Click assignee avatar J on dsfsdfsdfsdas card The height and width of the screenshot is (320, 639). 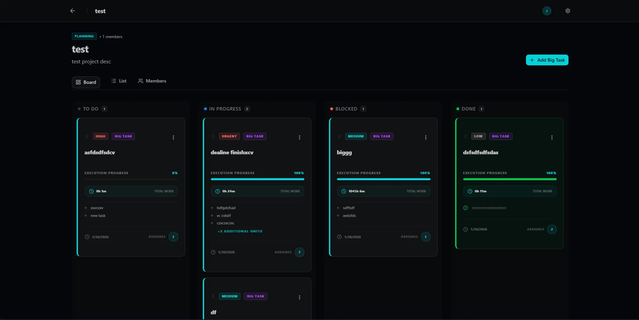tap(552, 229)
